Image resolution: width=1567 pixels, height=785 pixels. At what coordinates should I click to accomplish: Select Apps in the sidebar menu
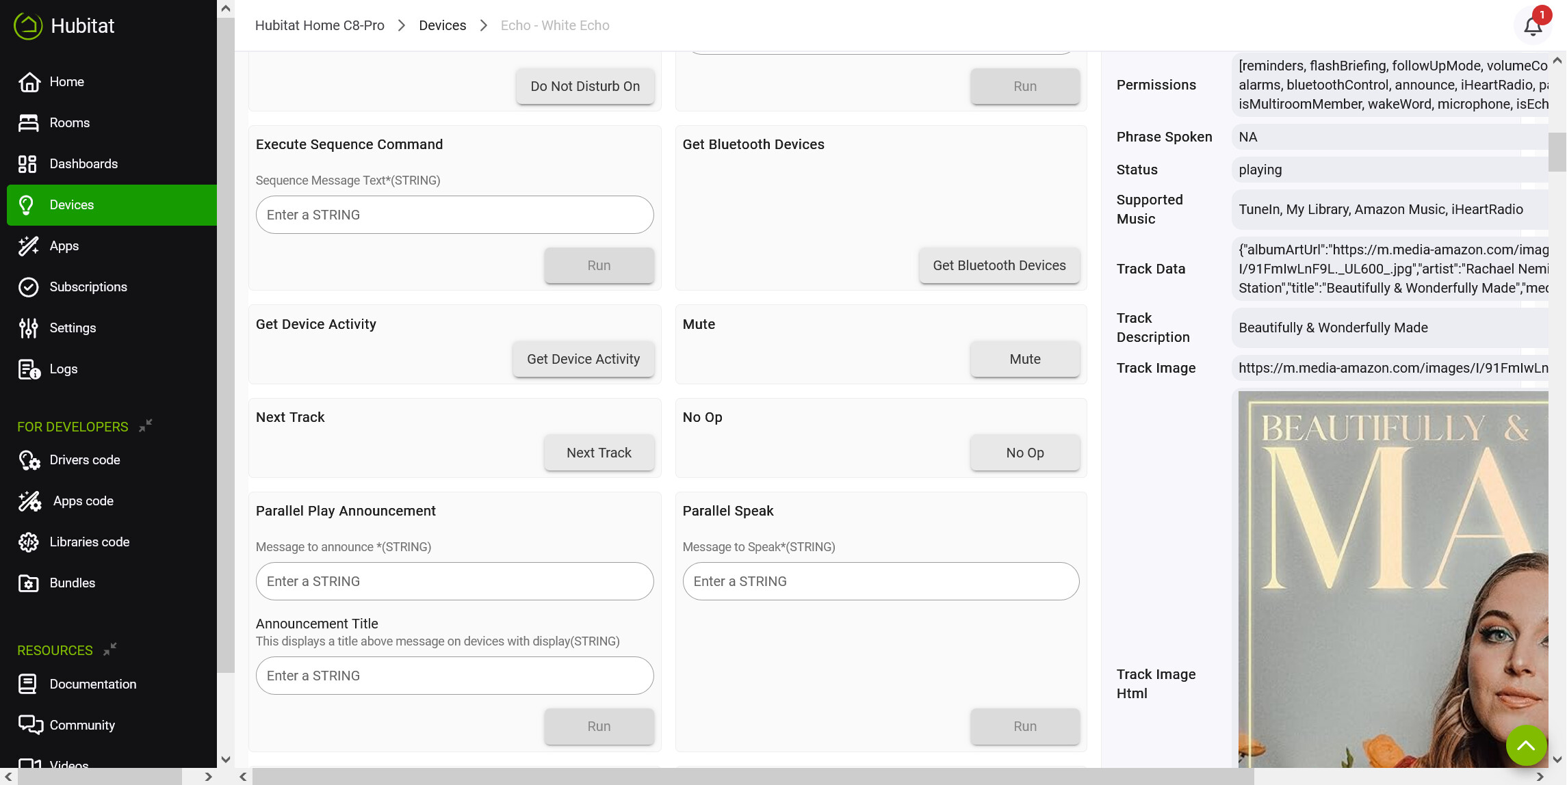click(64, 246)
